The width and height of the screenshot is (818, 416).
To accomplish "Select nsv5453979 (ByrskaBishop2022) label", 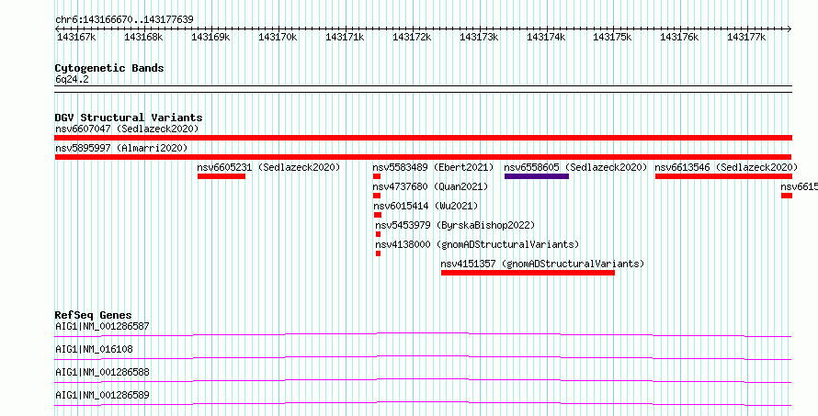I will [x=455, y=225].
